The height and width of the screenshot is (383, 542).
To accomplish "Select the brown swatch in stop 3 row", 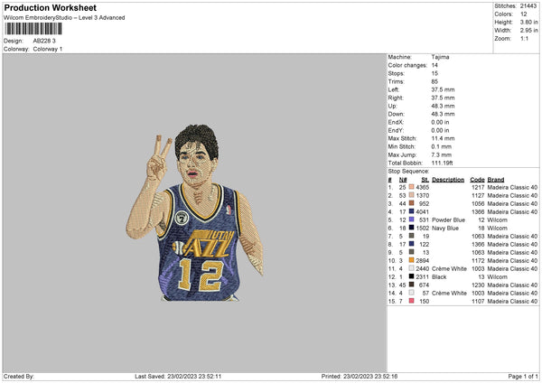I will 411,203.
